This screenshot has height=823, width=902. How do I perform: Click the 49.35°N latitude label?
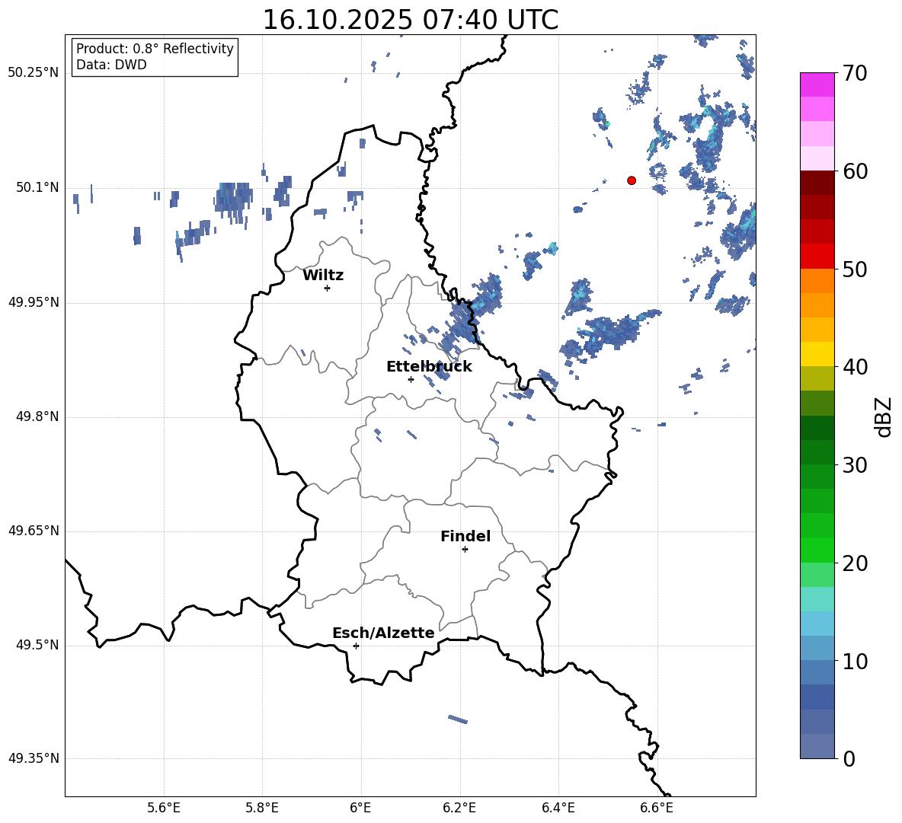point(34,758)
